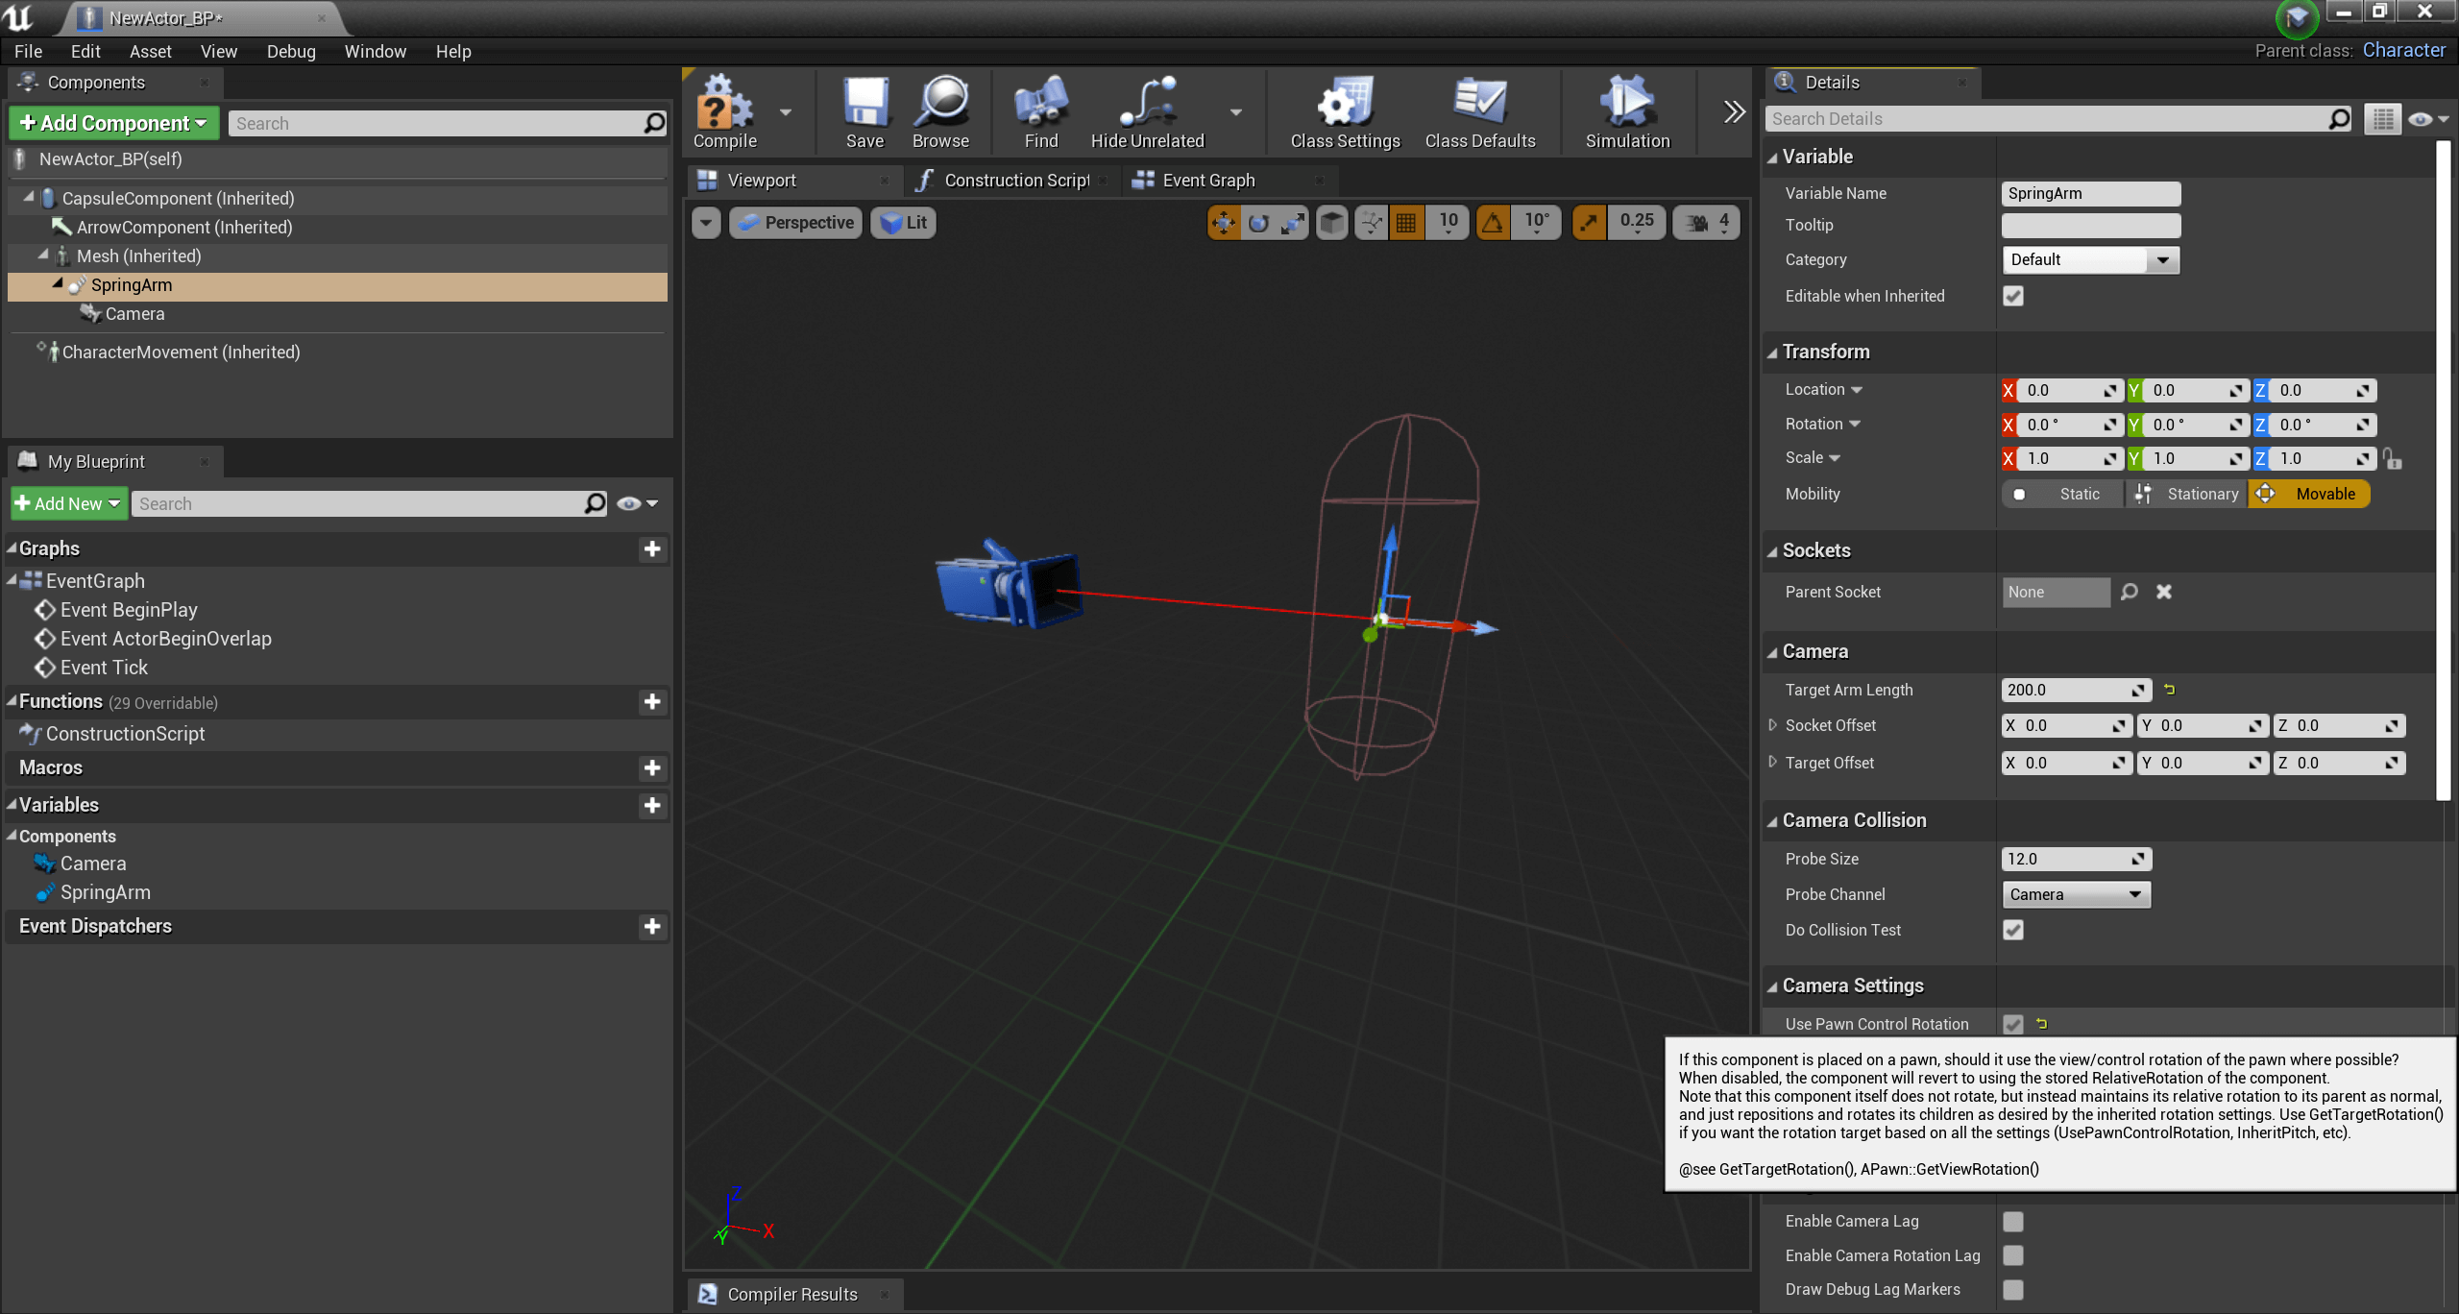Open Class Defaults

click(x=1479, y=112)
